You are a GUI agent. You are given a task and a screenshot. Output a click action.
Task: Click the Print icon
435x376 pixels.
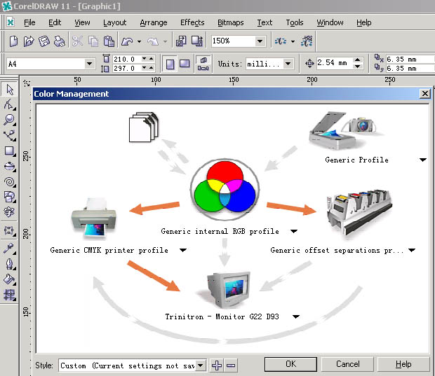tap(59, 41)
